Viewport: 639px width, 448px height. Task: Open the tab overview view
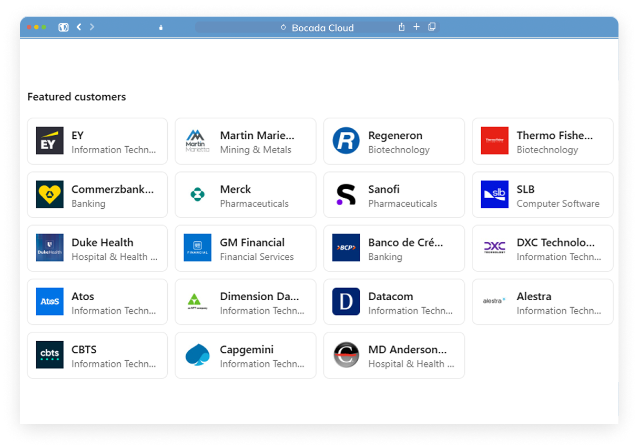coord(432,26)
